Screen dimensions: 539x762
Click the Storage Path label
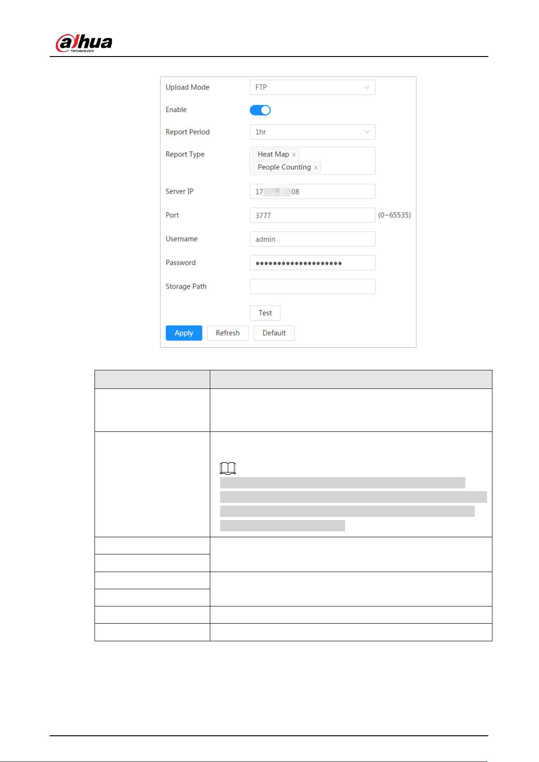click(186, 286)
